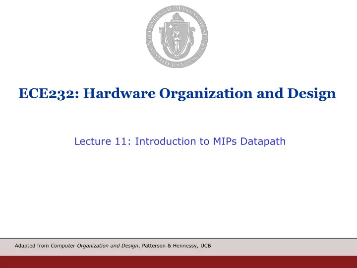The image size is (357, 268).
Task: Click the footer text 'Adapted from Computer Organization and Design'
Action: point(76,246)
